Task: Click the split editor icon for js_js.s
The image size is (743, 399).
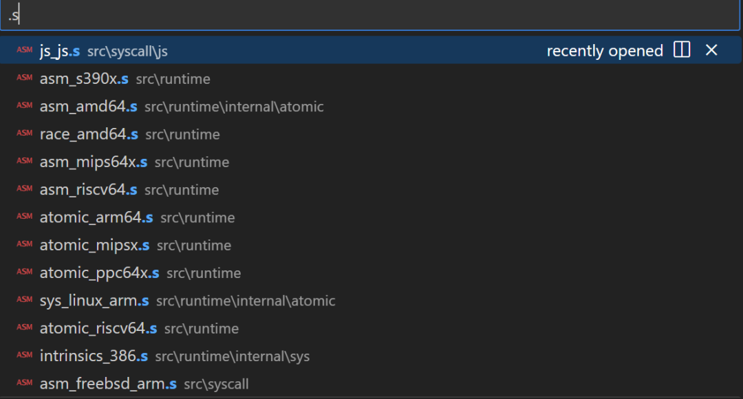Action: [682, 50]
